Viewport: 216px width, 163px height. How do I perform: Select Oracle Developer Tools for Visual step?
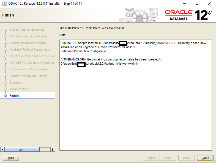pos(32,56)
